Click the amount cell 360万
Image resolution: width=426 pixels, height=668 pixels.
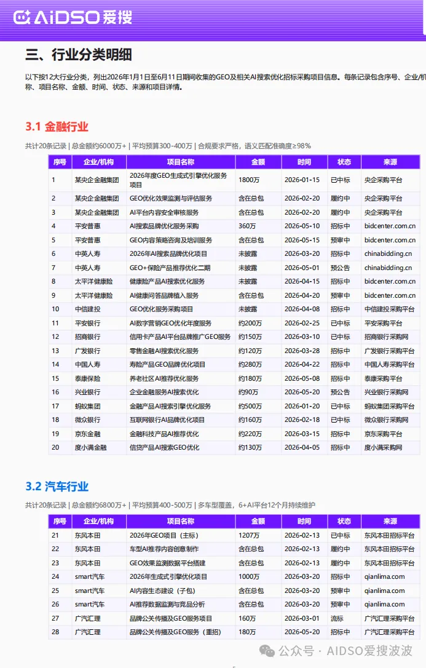pos(247,226)
